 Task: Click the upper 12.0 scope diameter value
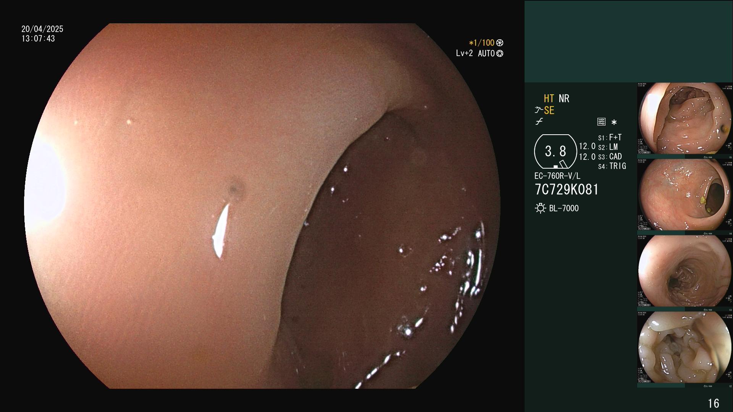click(587, 146)
